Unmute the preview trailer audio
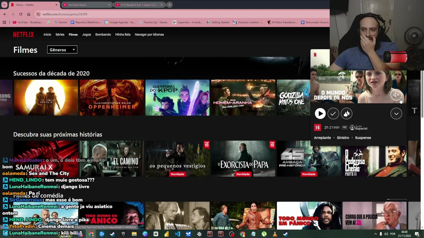This screenshot has width=424, height=238. pos(396,95)
